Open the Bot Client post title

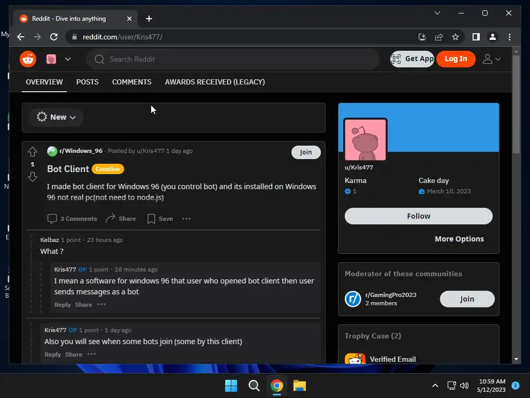68,169
